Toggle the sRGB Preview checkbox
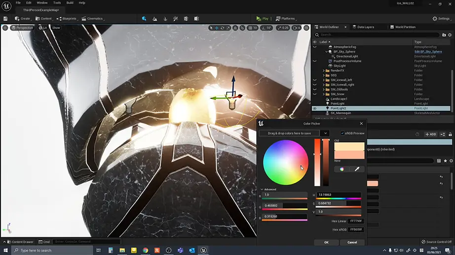 click(343, 133)
